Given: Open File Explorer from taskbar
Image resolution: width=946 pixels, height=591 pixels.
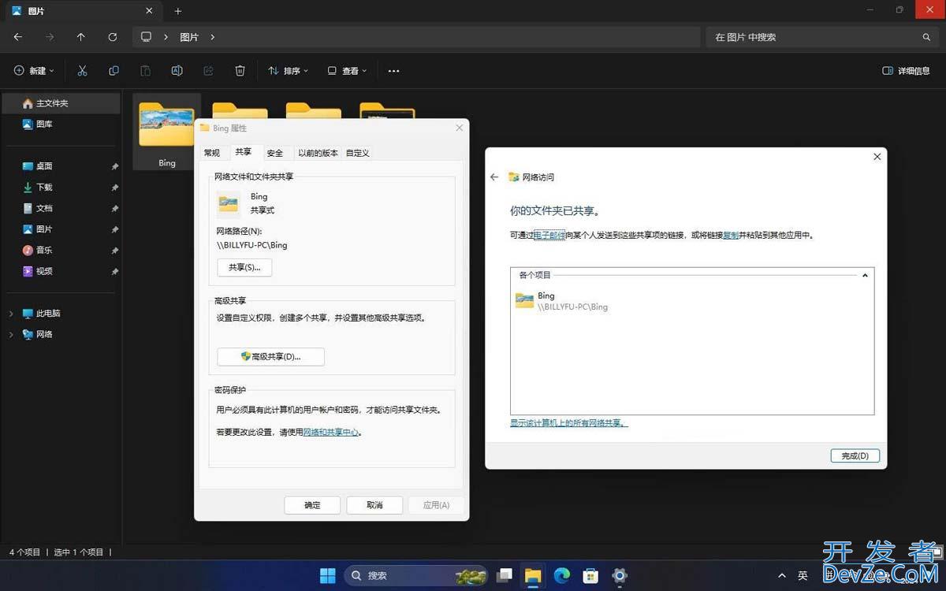Looking at the screenshot, I should [533, 575].
